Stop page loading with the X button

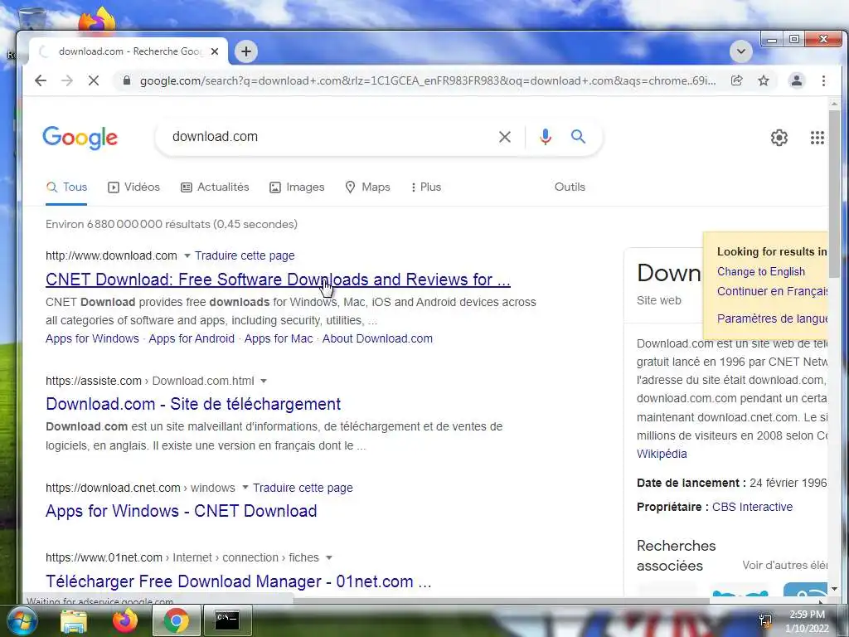pyautogui.click(x=93, y=80)
